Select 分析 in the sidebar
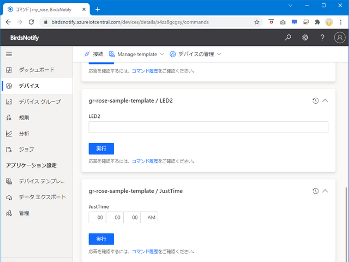Image resolution: width=349 pixels, height=262 pixels. tap(37, 134)
